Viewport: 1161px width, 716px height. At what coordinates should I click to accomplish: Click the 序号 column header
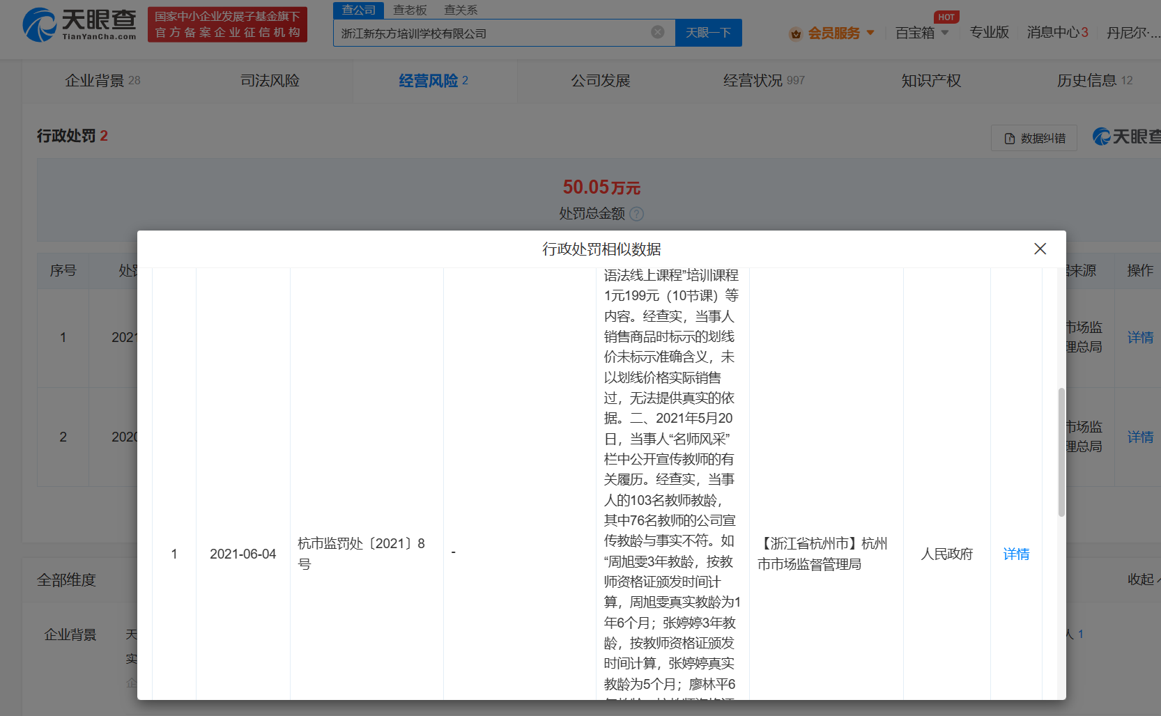63,270
